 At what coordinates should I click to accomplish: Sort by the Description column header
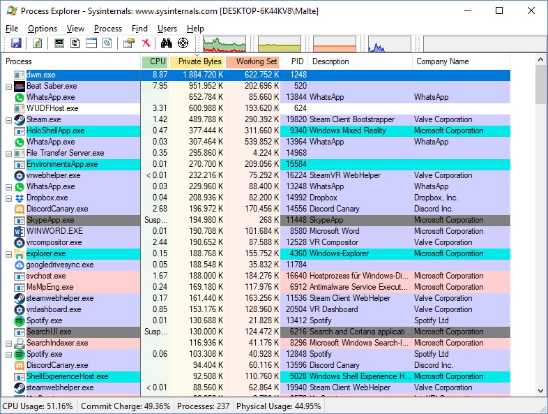click(360, 61)
